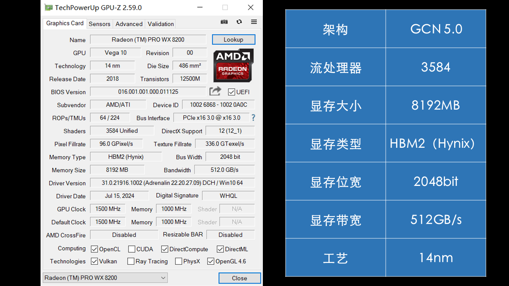Click the Driver Version field
The height and width of the screenshot is (286, 509).
click(172, 183)
